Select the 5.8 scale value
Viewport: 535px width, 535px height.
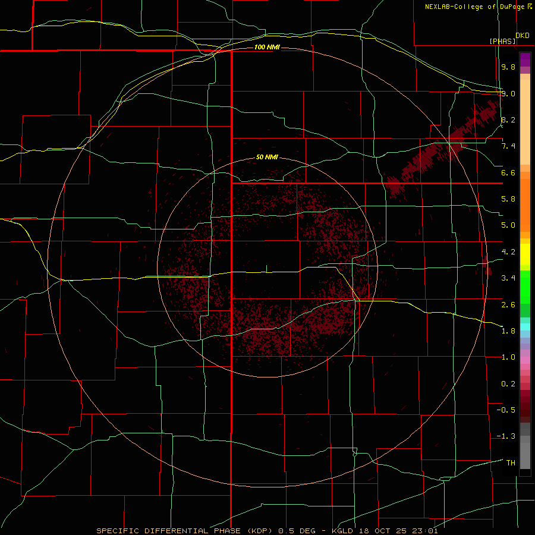508,199
